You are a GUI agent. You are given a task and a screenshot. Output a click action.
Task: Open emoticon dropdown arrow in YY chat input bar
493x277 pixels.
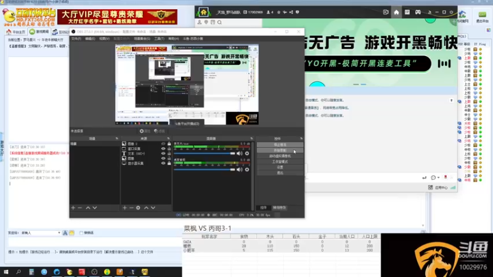click(438, 178)
